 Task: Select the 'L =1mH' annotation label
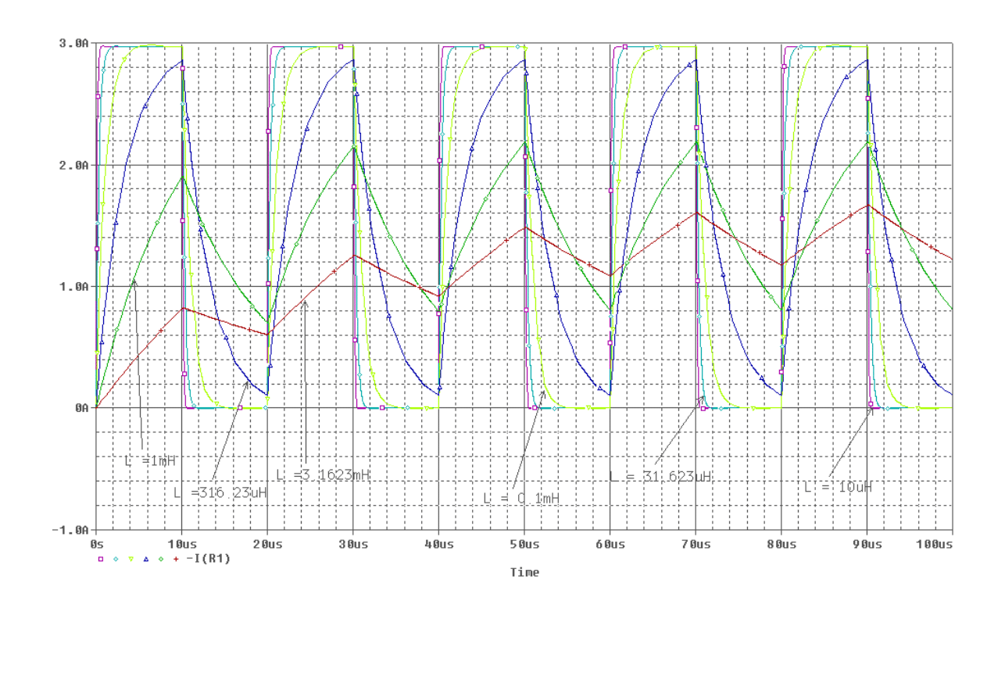pyautogui.click(x=151, y=460)
